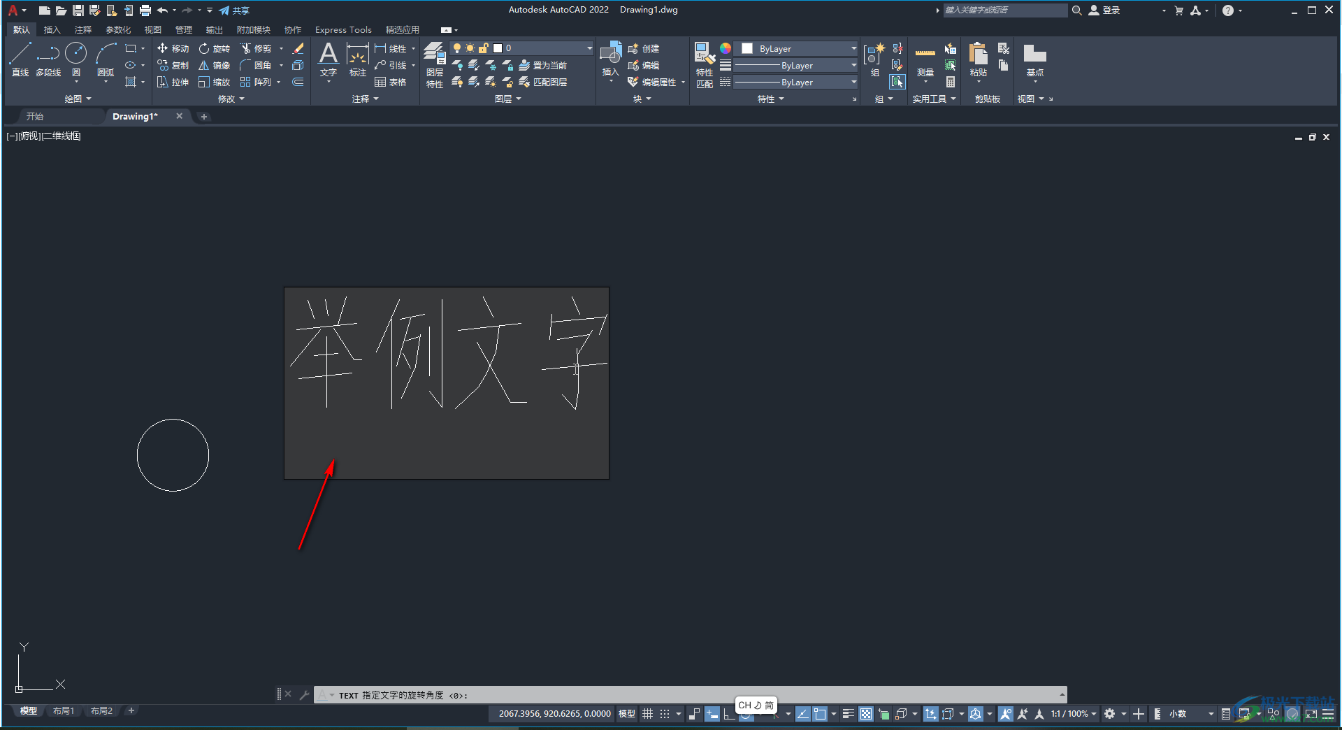The image size is (1342, 730).
Task: Open the 小数 units dropdown in status bar
Action: [x=1191, y=714]
